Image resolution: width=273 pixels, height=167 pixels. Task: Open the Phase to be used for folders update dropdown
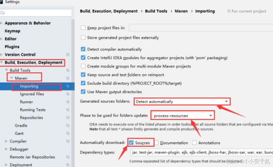point(183,116)
